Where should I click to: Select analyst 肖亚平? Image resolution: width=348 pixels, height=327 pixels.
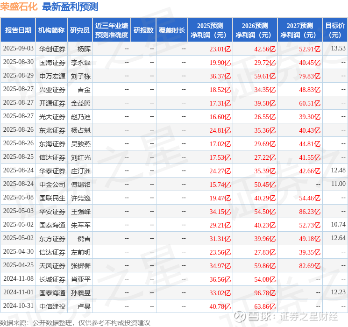81,279
